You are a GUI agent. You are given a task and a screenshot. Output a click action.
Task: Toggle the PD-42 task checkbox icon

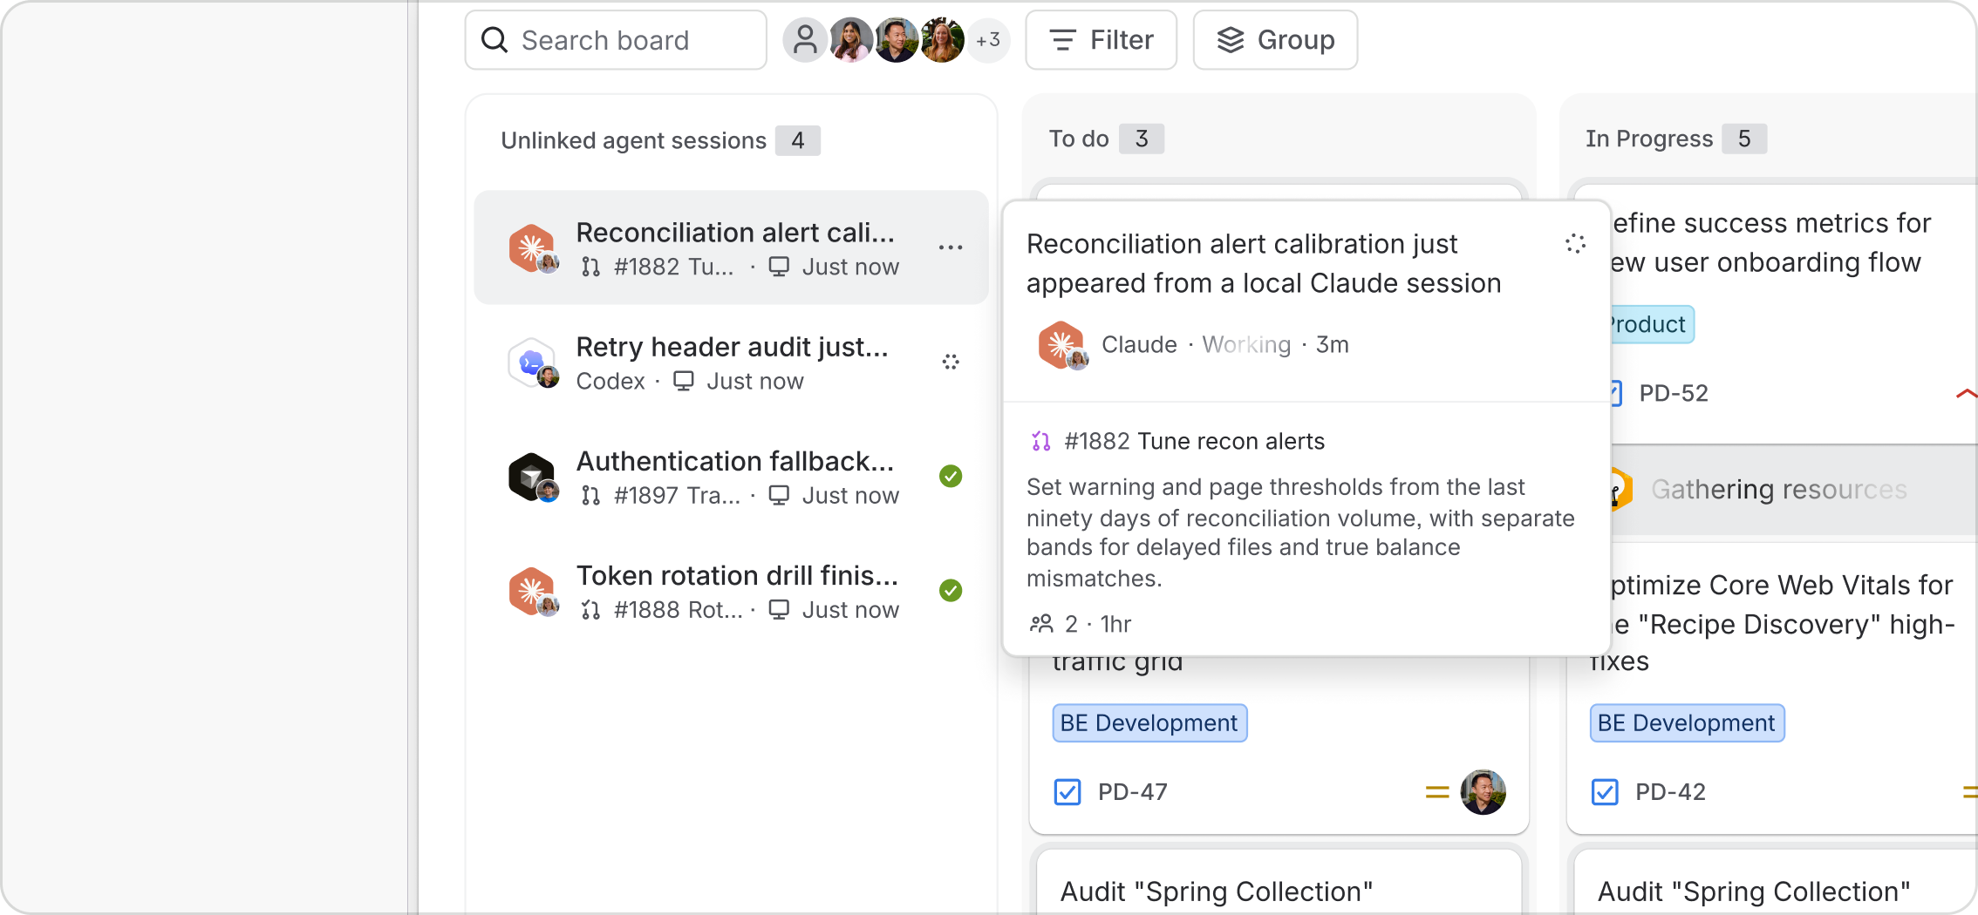(x=1605, y=792)
